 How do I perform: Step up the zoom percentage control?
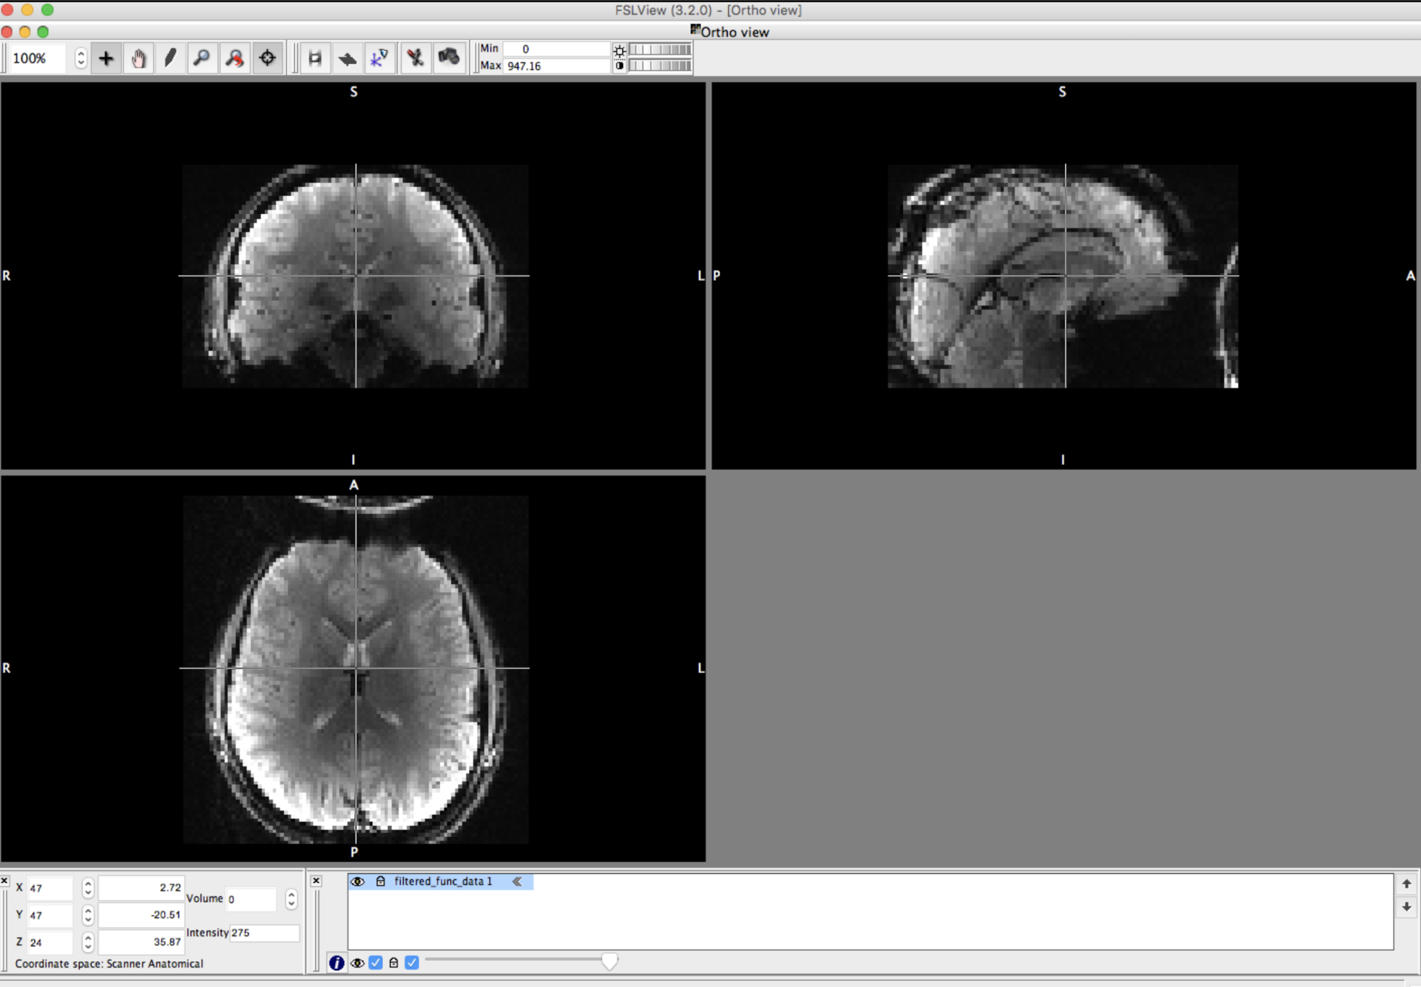click(81, 54)
